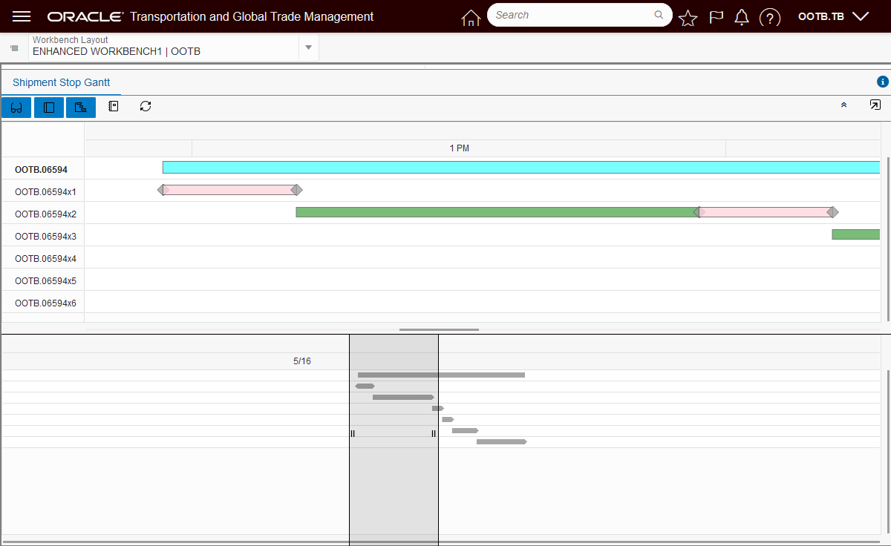Open the flag icon in header
This screenshot has width=891, height=546.
tap(716, 18)
